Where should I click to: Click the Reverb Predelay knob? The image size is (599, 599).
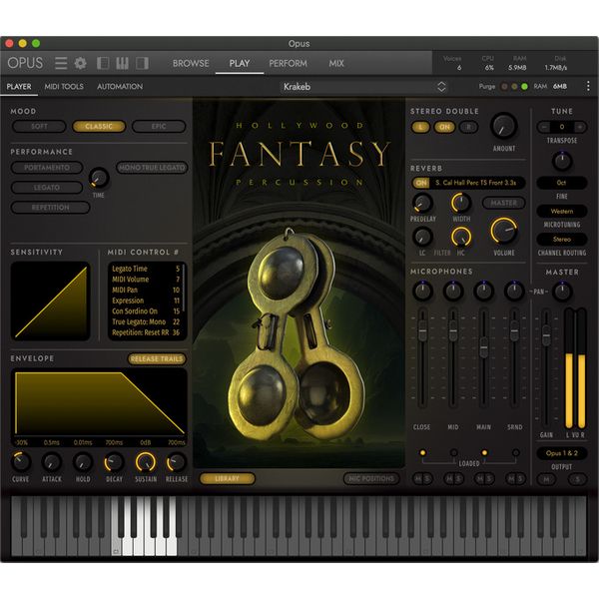click(422, 203)
